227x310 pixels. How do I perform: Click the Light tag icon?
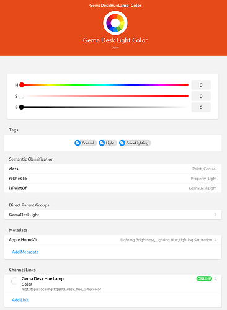point(102,143)
